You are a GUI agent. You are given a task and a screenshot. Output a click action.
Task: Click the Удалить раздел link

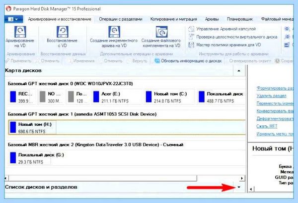[x=271, y=96]
